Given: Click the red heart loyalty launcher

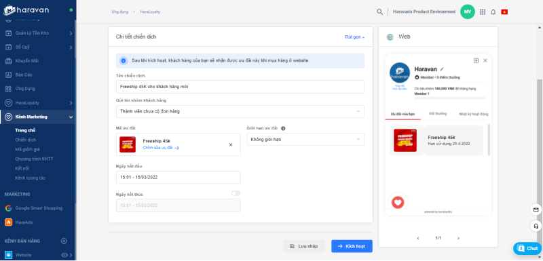Looking at the screenshot, I should coord(398,202).
